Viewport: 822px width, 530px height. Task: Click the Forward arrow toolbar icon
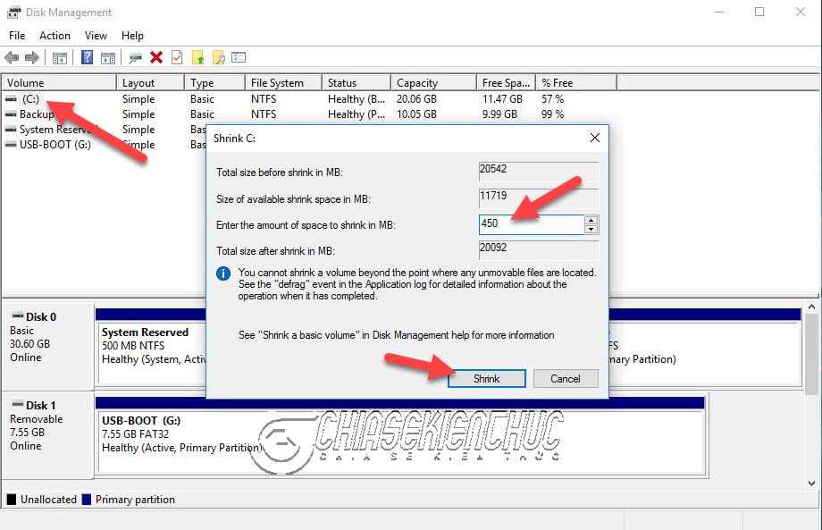tap(32, 58)
